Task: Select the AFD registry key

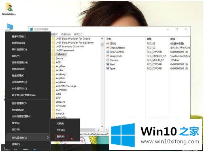Action: [58, 98]
